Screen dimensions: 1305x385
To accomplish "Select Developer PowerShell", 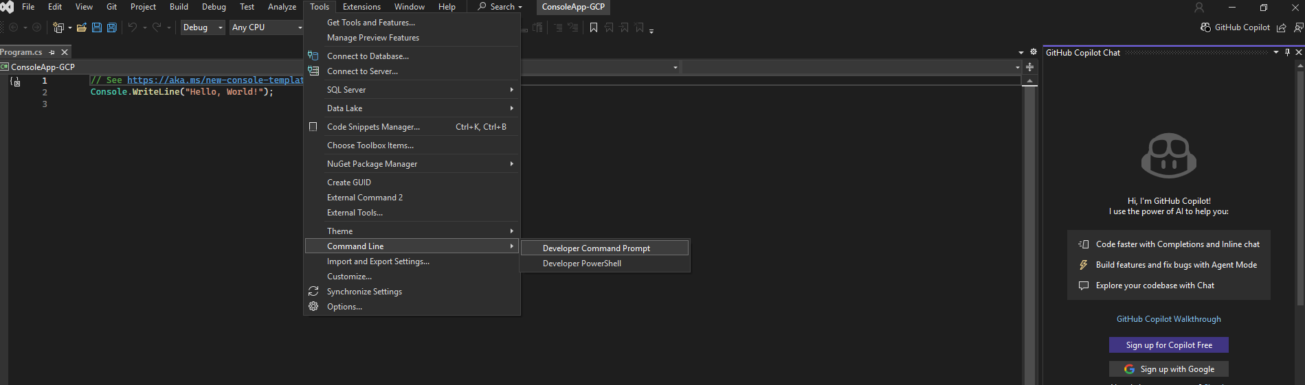I will click(x=605, y=264).
